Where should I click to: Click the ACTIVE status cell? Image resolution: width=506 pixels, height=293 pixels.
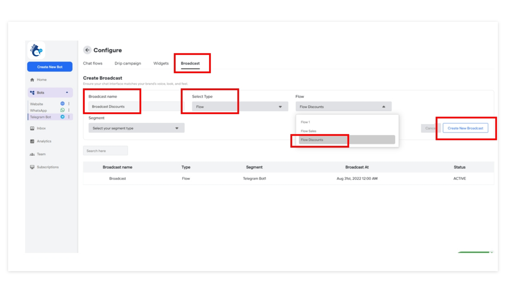point(460,179)
